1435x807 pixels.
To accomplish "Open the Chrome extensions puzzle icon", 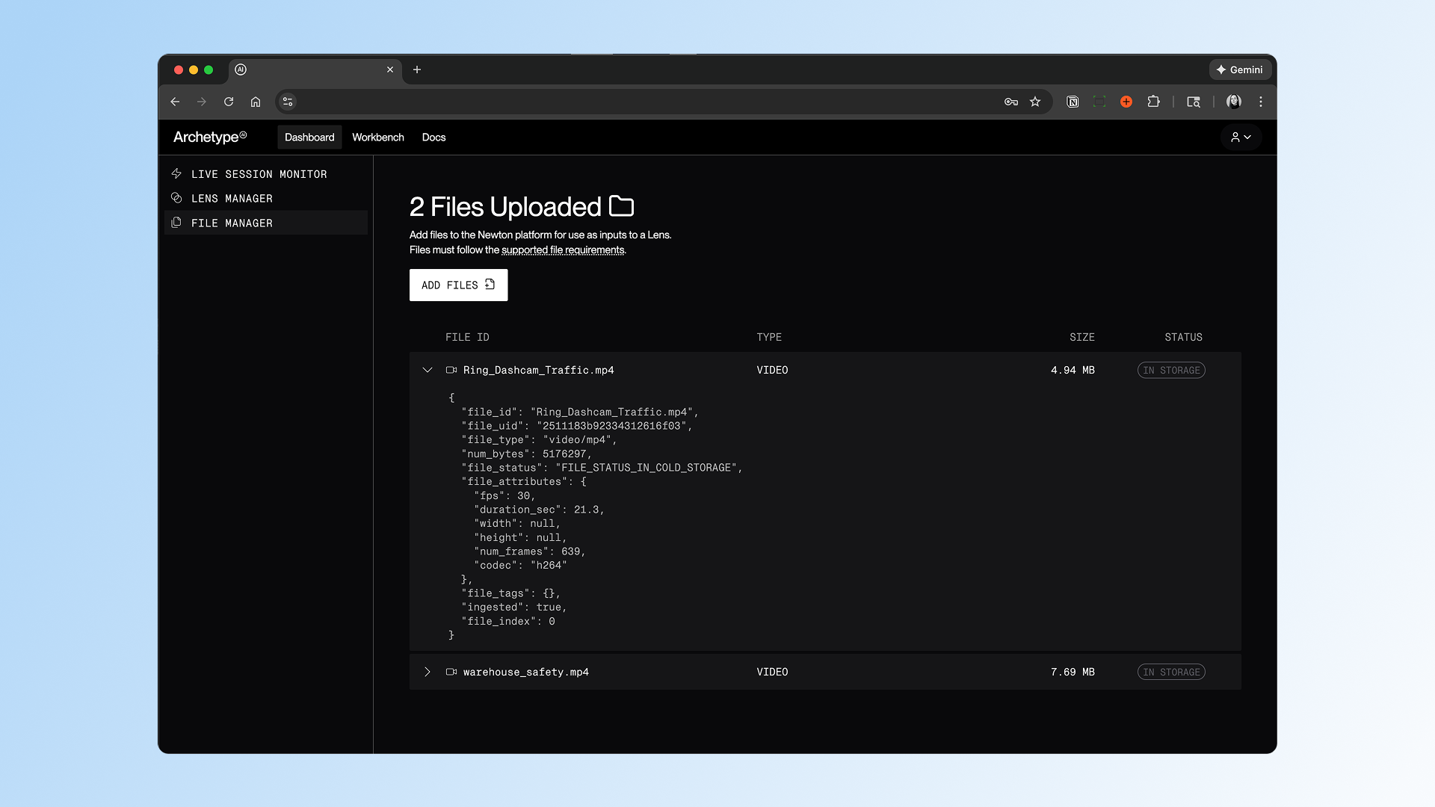I will pos(1153,102).
